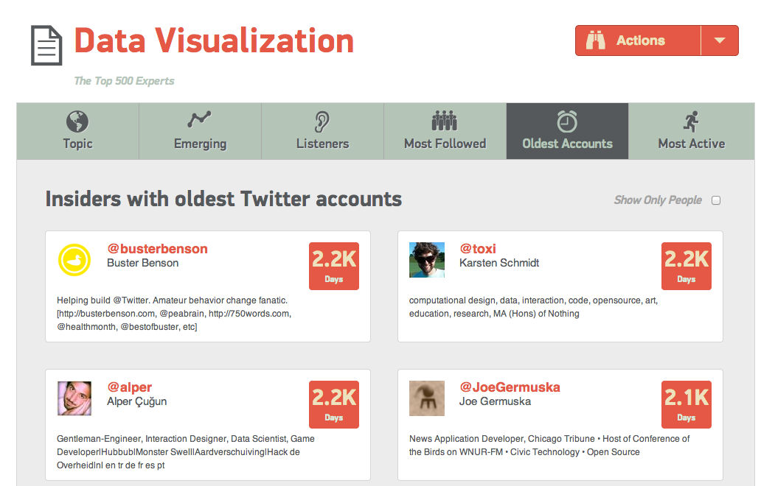This screenshot has width=761, height=486.
Task: Open the Listeners tab
Action: point(322,144)
